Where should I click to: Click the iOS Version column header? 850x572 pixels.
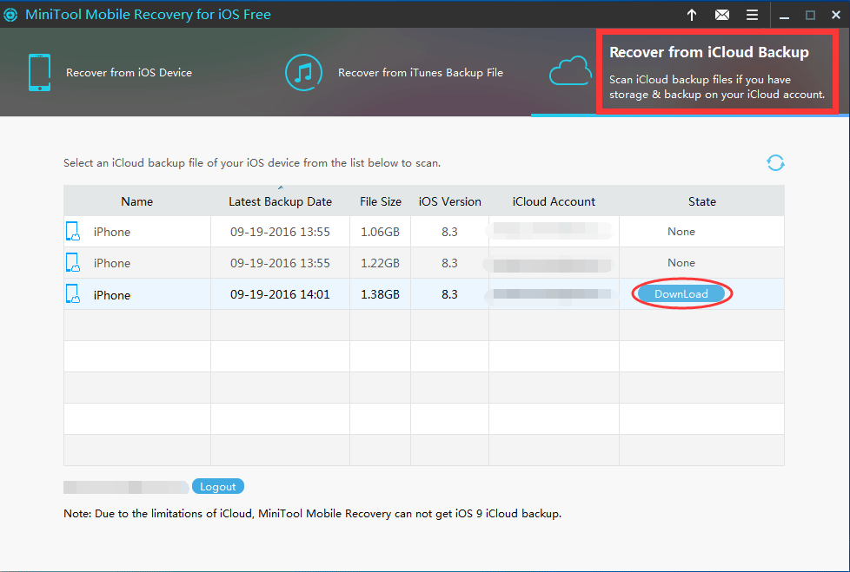pyautogui.click(x=450, y=201)
